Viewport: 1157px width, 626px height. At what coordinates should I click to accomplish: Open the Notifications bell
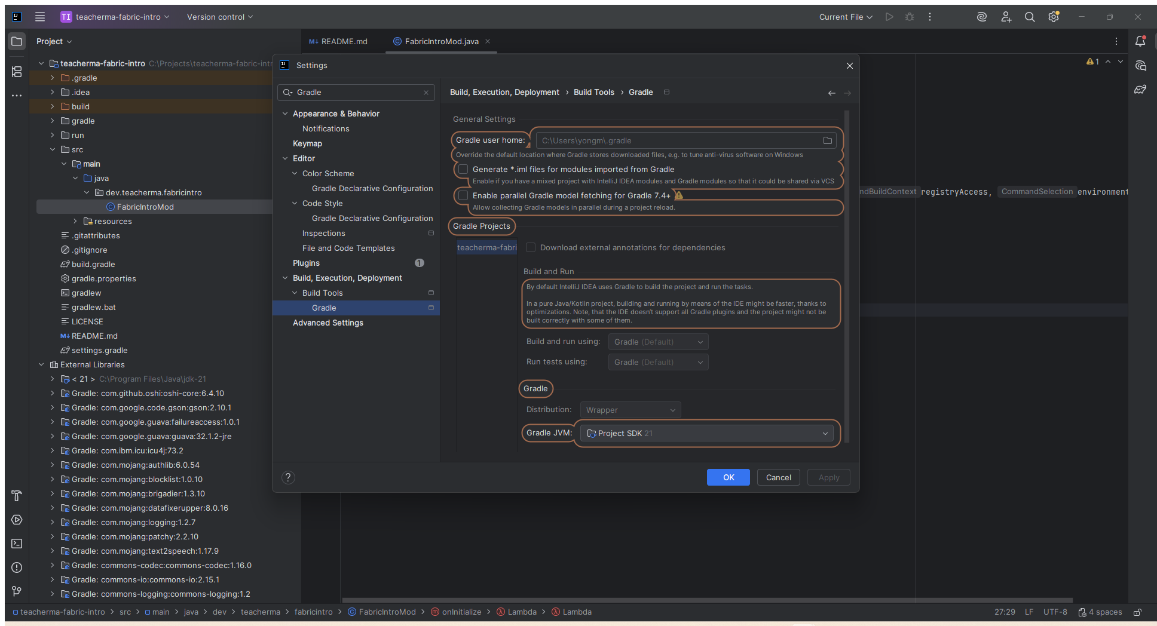click(1140, 41)
